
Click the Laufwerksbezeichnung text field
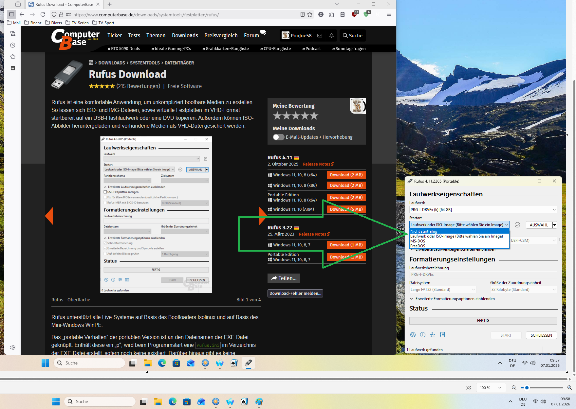[483, 275]
